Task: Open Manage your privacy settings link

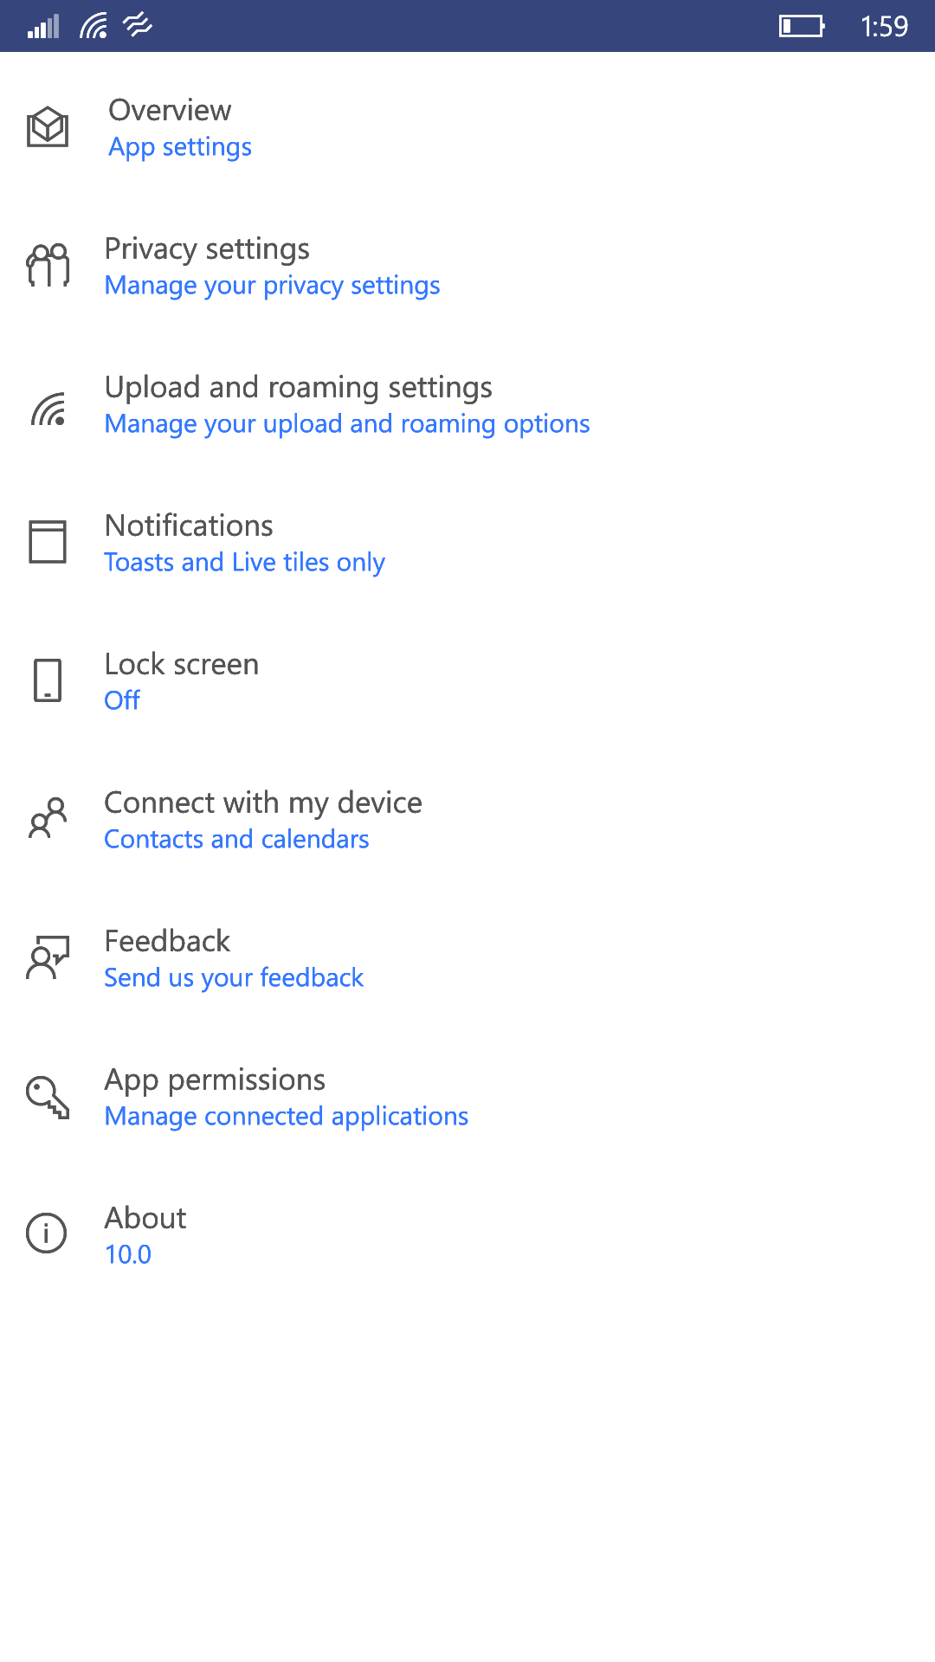Action: click(272, 286)
